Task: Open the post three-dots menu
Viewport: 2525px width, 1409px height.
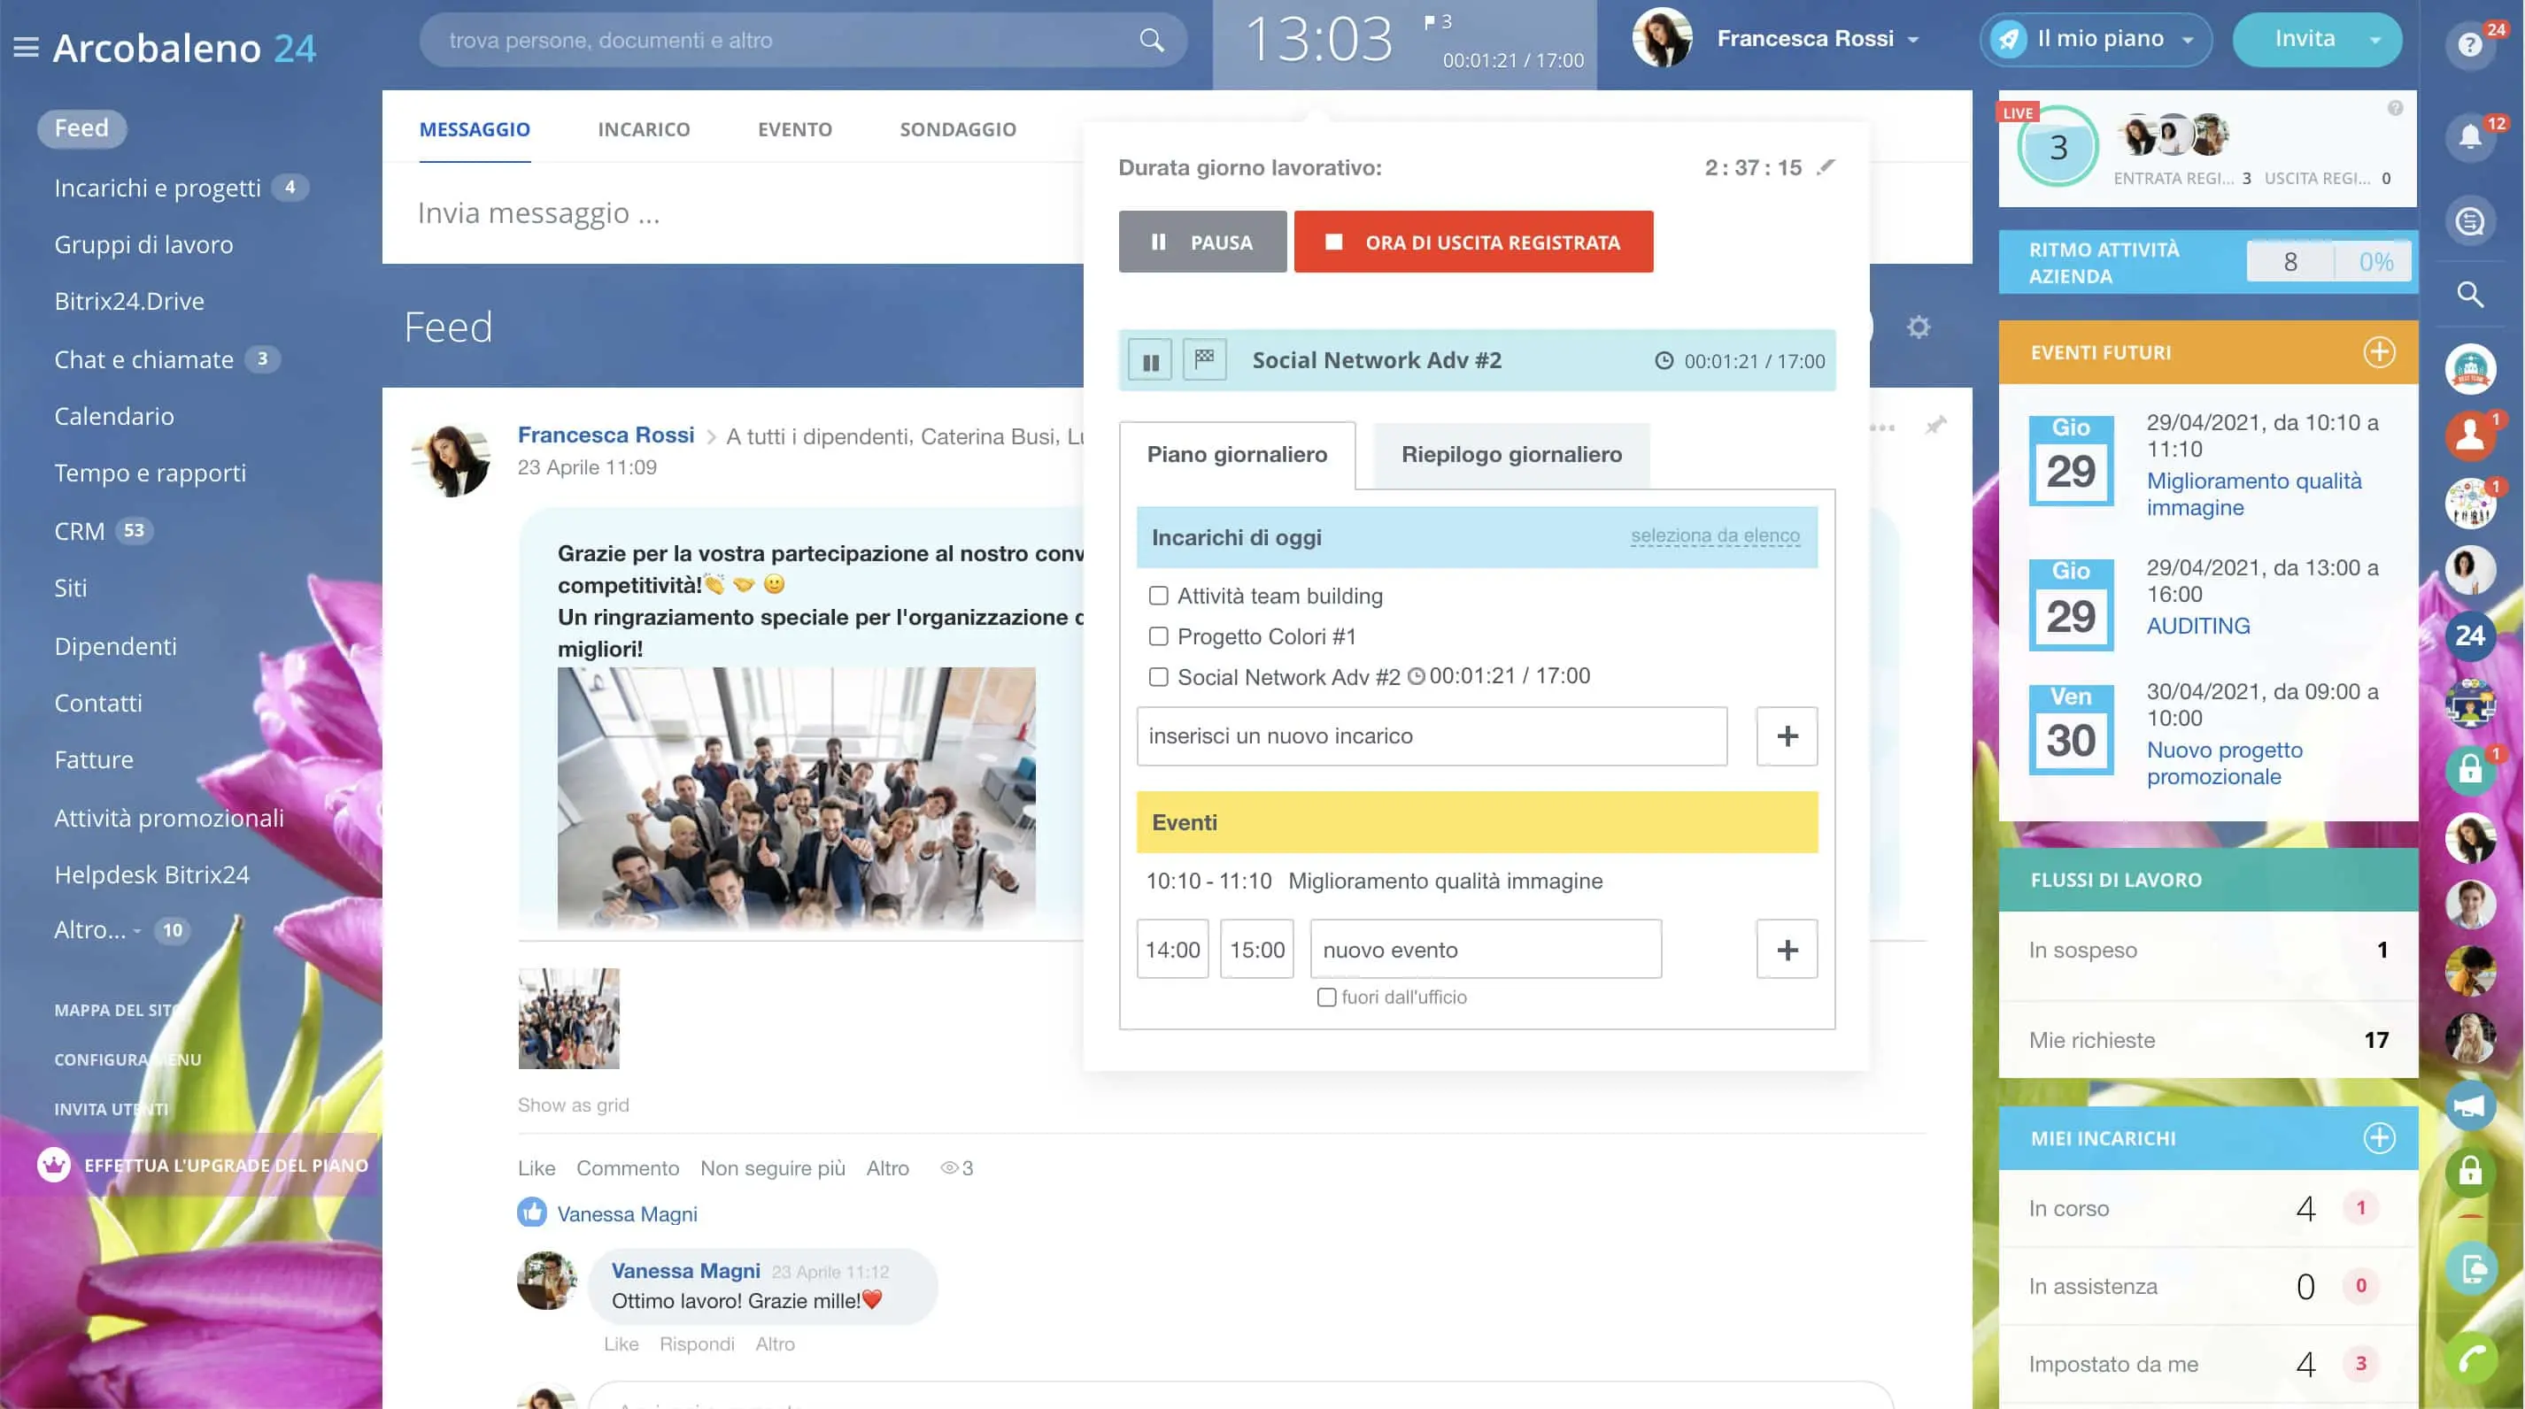Action: click(x=1882, y=427)
